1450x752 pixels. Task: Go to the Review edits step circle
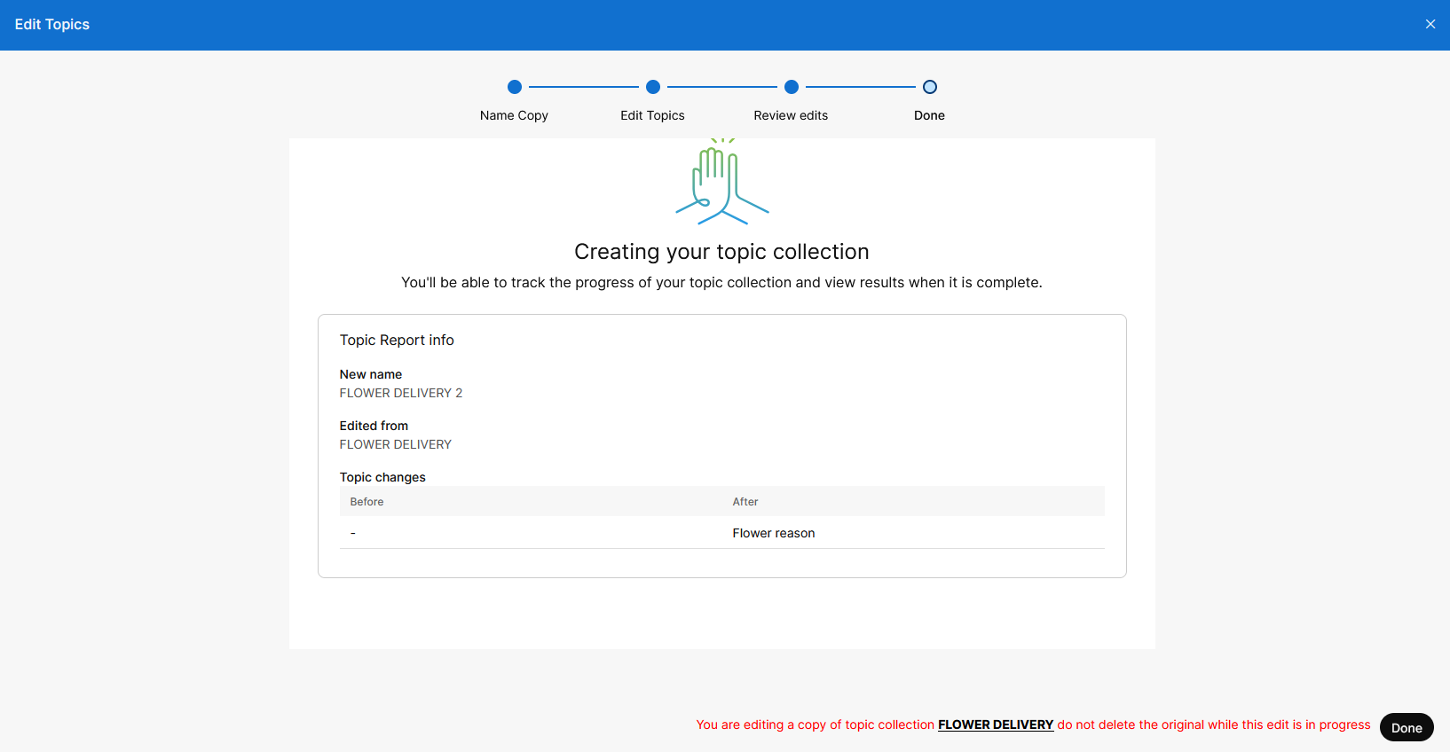point(791,87)
